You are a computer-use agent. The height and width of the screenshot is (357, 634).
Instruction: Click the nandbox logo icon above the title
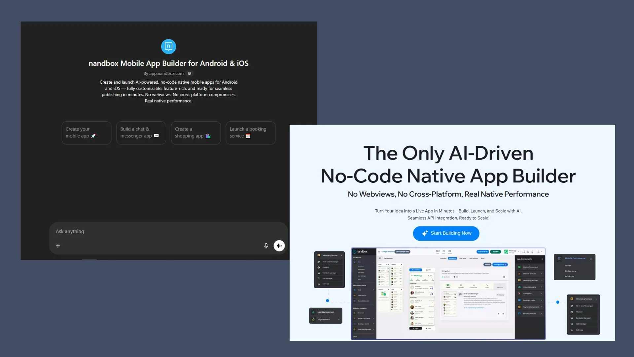pyautogui.click(x=168, y=46)
